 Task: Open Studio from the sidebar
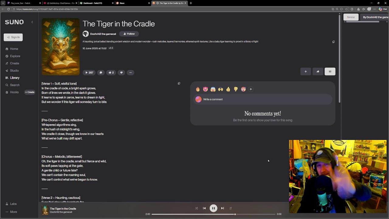point(12,71)
